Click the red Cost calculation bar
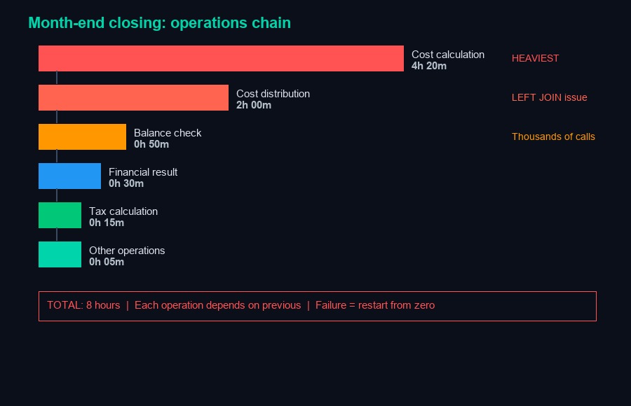 [221, 58]
